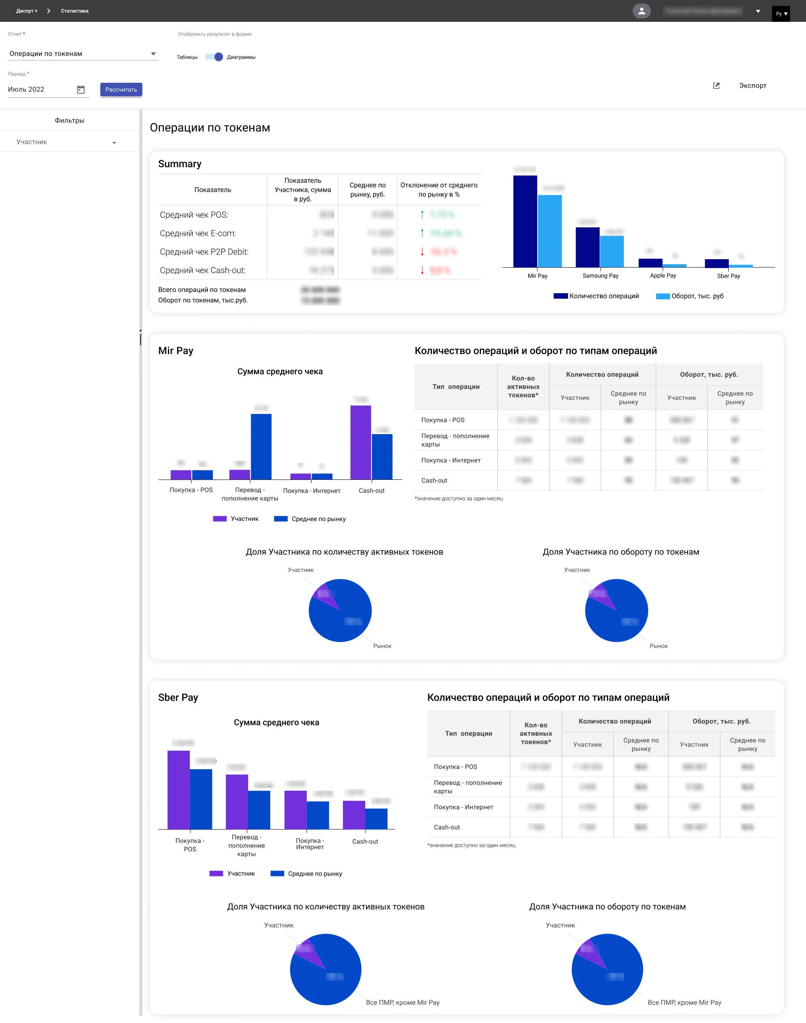Screen dimensions: 806x1023
Task: Click the red down arrow for P2P Debit
Action: (422, 252)
